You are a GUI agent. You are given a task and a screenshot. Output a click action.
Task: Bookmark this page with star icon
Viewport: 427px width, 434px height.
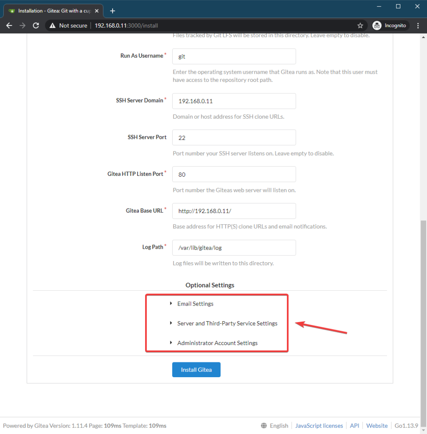pos(360,25)
